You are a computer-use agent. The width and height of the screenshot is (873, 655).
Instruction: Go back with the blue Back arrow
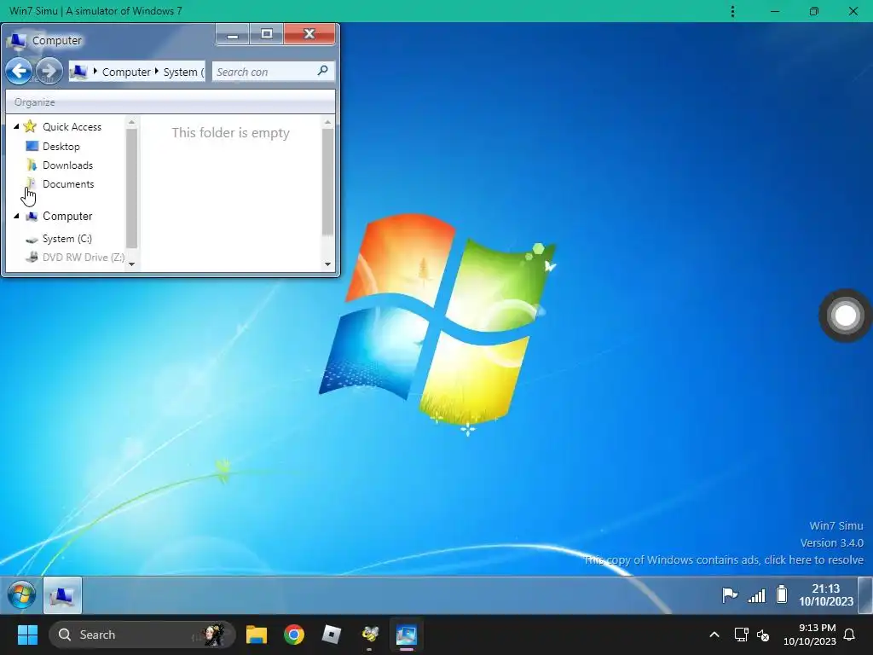(x=19, y=72)
